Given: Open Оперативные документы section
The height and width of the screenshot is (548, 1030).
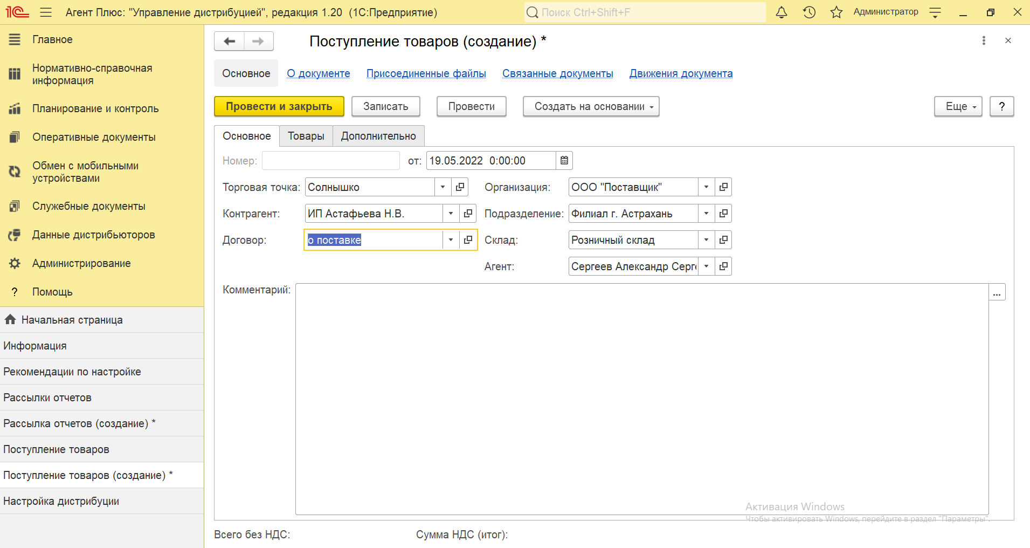Looking at the screenshot, I should pos(102,137).
